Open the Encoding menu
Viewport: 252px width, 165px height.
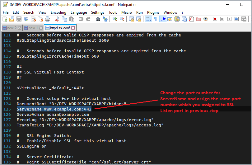click(x=58, y=12)
